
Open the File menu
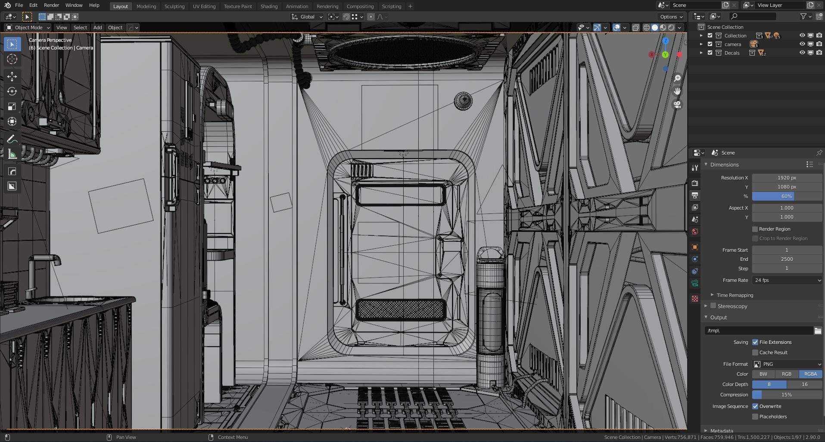tap(19, 5)
